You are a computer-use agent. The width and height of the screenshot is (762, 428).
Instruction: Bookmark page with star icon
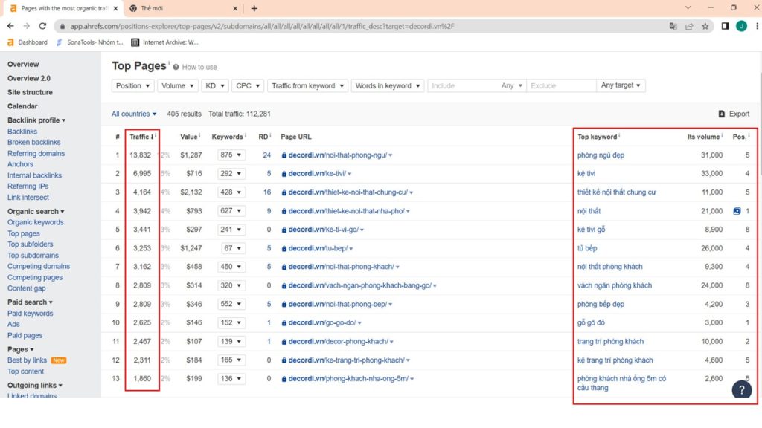coord(705,26)
